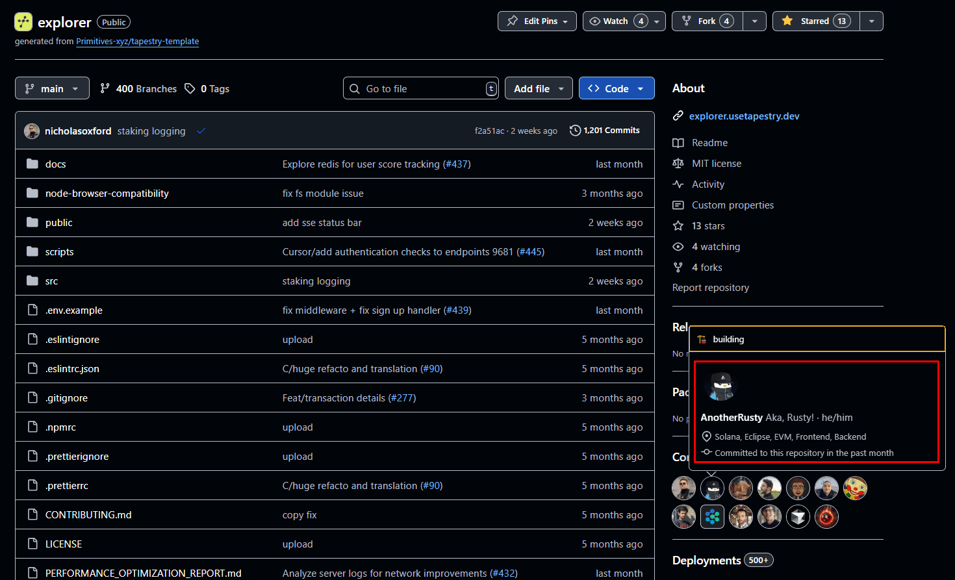Click the tags icon next to 0 Tags
955x580 pixels.
tap(189, 88)
